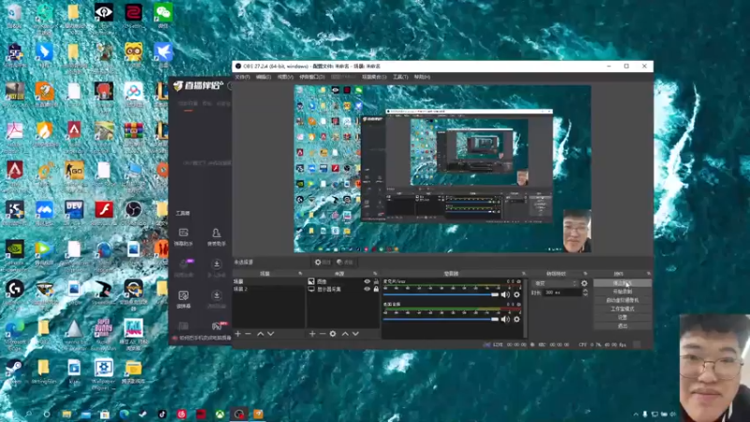The height and width of the screenshot is (422, 750).
Task: Click the Audio Mixer dock pop-out icon
Action: (x=524, y=273)
